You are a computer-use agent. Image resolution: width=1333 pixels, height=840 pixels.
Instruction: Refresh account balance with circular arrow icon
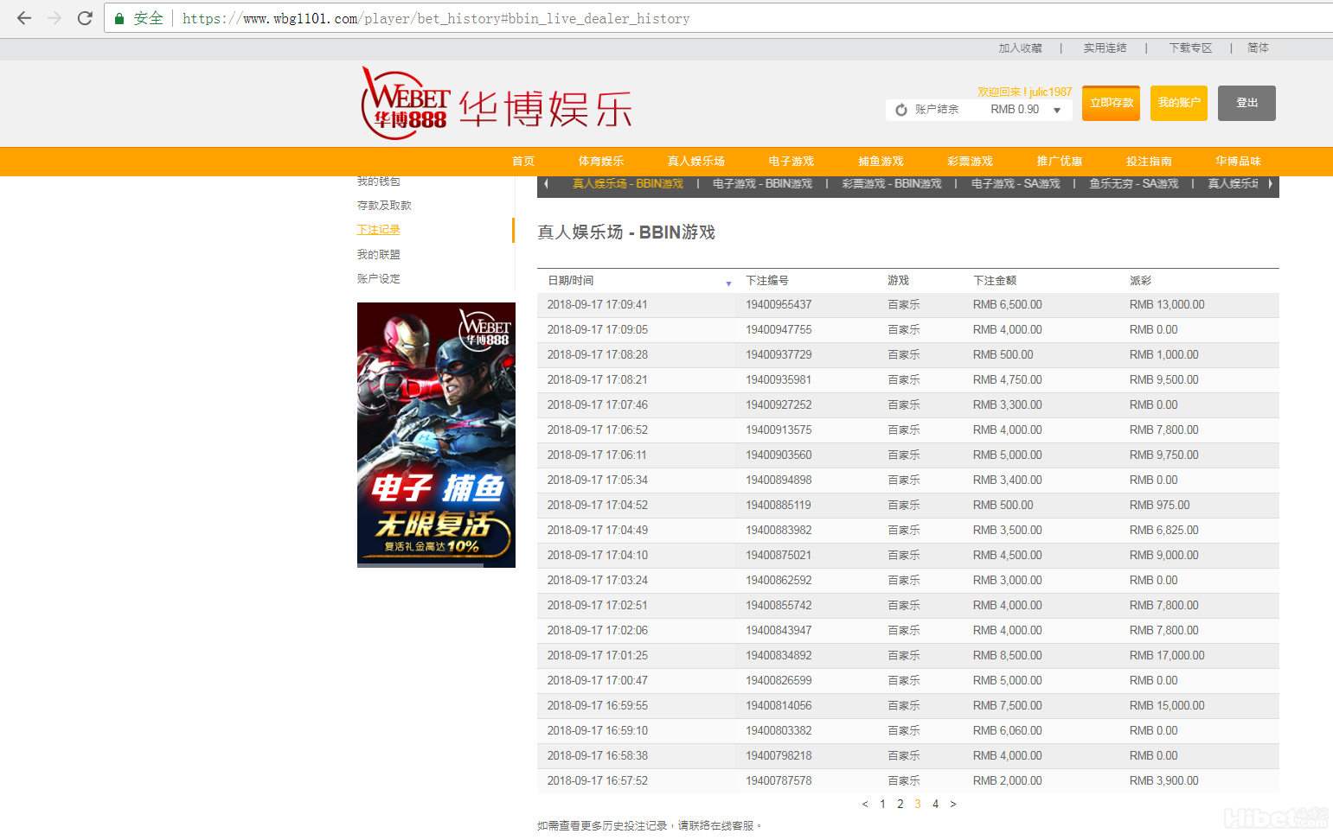[901, 110]
